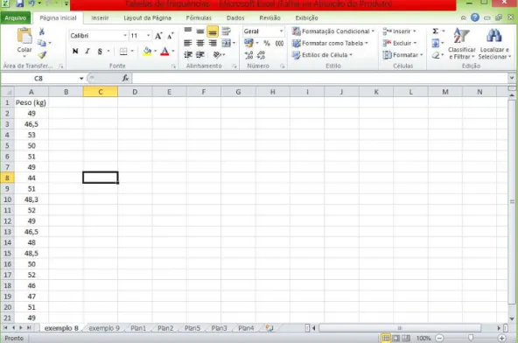Click the Excel Help question mark icon
518x343 pixels.
tap(475, 17)
